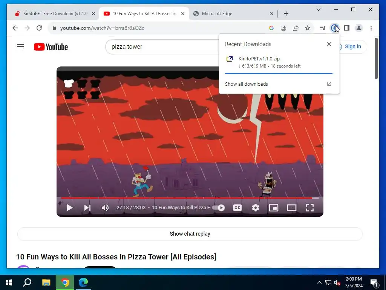Open downloads page via external link icon
386x290 pixels.
(329, 84)
